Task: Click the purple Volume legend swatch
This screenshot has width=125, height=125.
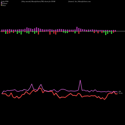Action: [1, 3]
